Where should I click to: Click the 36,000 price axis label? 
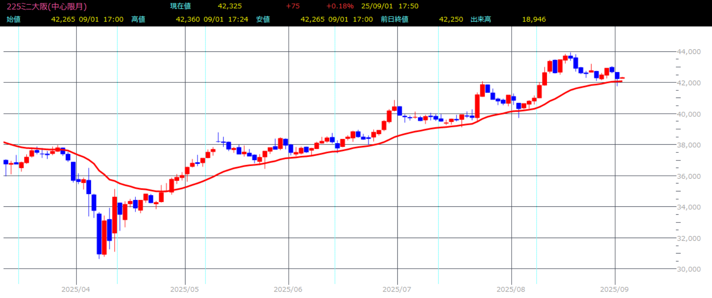coord(689,176)
